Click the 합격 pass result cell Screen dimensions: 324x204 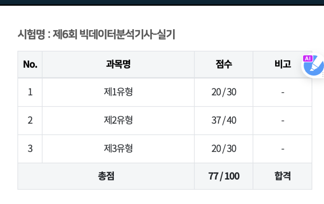pyautogui.click(x=283, y=176)
